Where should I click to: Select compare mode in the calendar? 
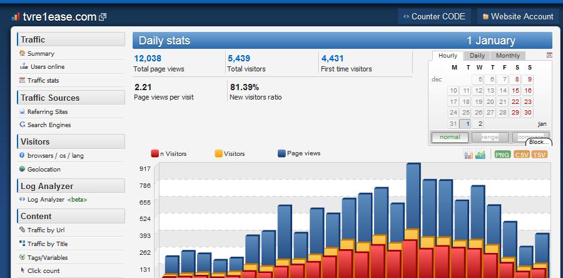[530, 137]
